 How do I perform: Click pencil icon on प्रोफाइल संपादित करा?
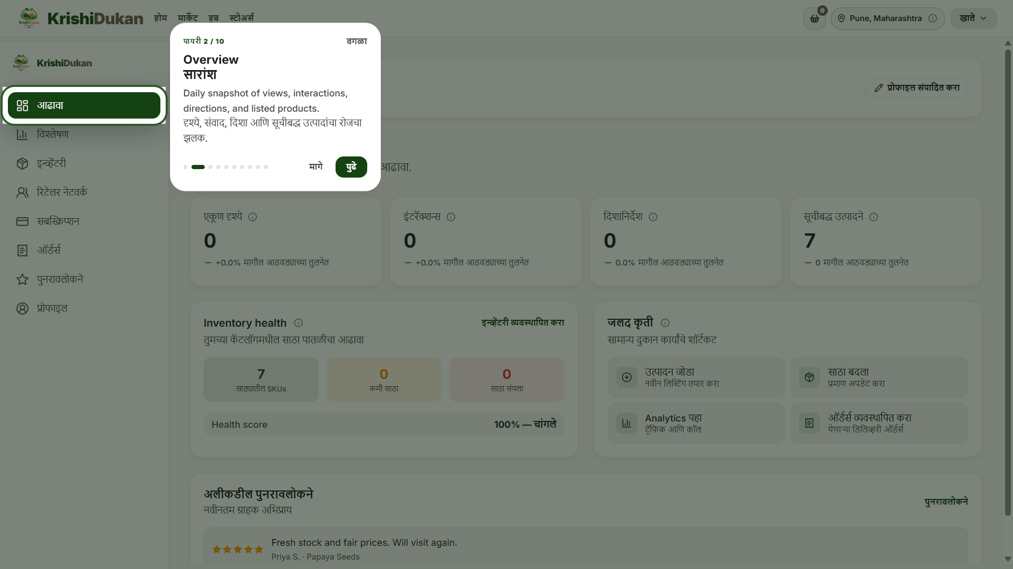(x=878, y=88)
